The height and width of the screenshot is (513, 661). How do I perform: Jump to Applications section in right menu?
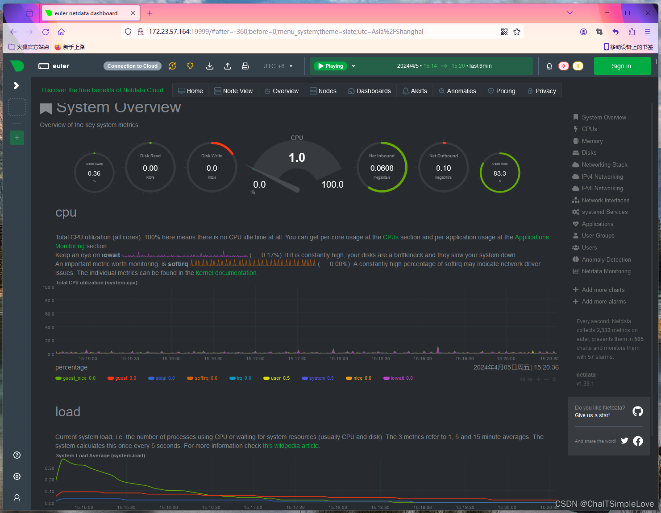point(593,224)
